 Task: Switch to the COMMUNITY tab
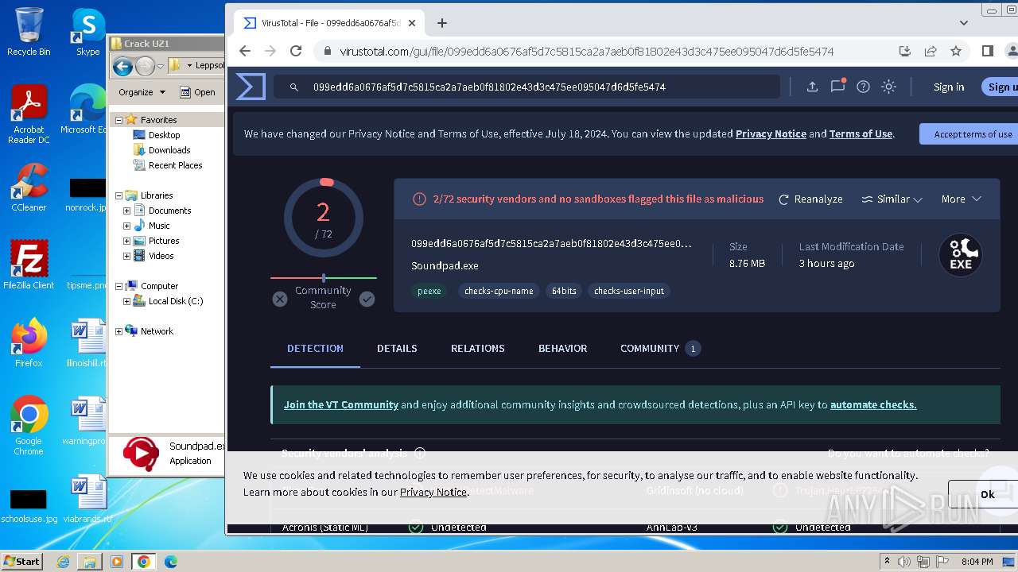659,348
